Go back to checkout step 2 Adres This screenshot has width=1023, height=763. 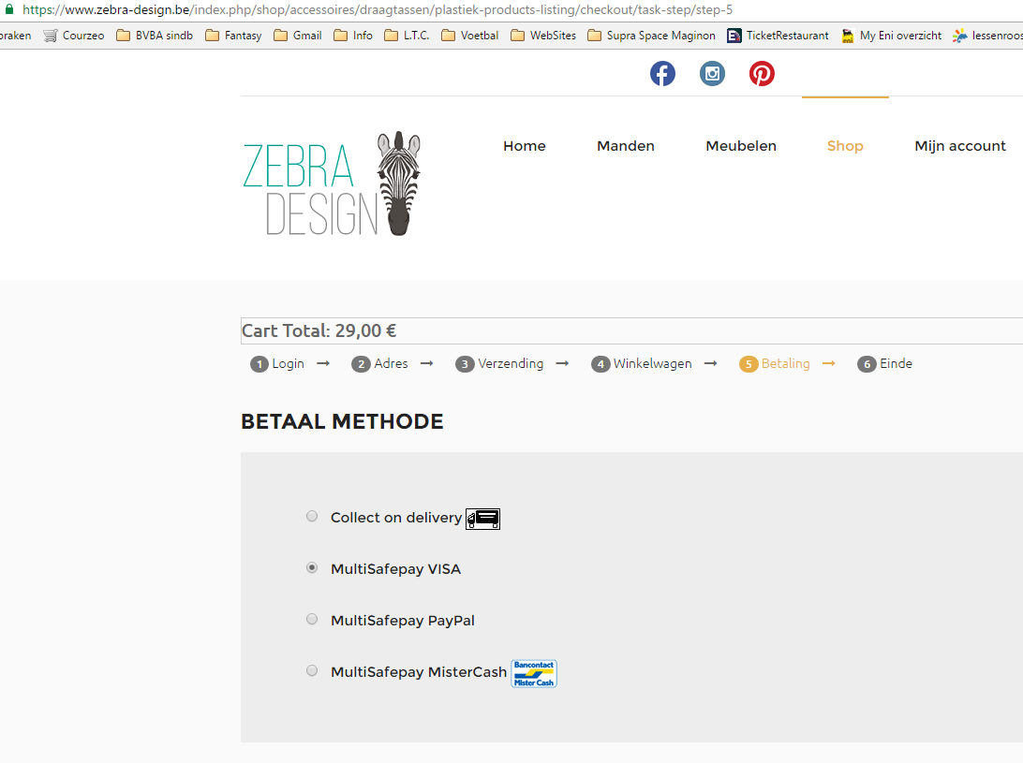[x=379, y=364]
